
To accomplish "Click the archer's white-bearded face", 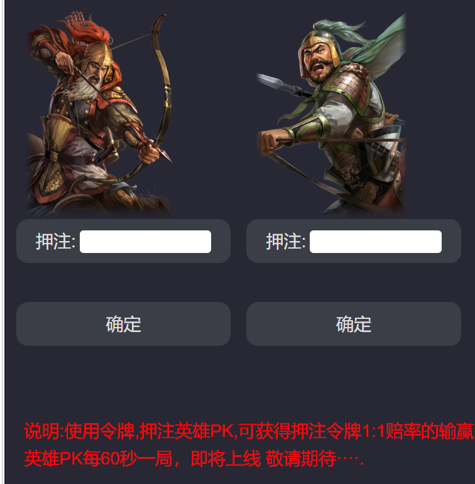I will pyautogui.click(x=93, y=77).
